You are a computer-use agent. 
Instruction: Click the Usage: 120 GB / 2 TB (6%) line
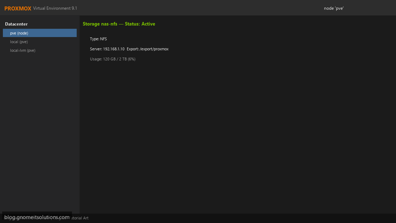point(113,59)
